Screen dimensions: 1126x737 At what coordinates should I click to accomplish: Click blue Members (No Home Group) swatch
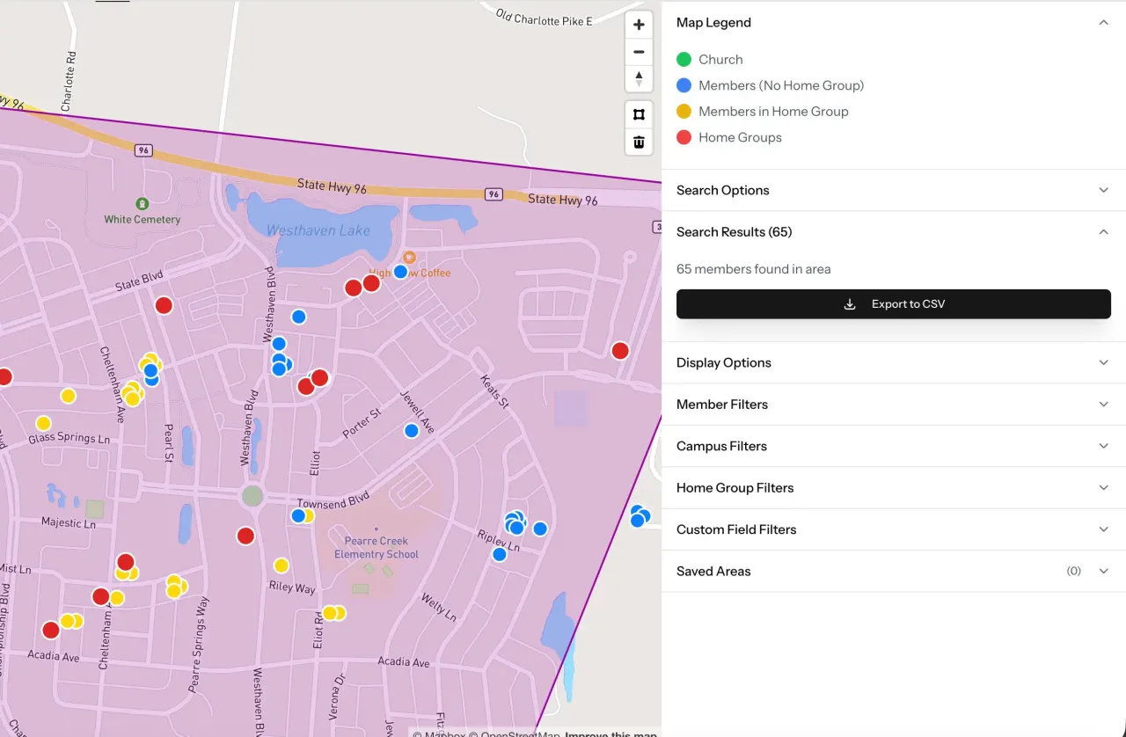click(684, 85)
